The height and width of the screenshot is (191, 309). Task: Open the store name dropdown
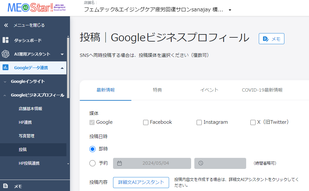tap(230, 10)
